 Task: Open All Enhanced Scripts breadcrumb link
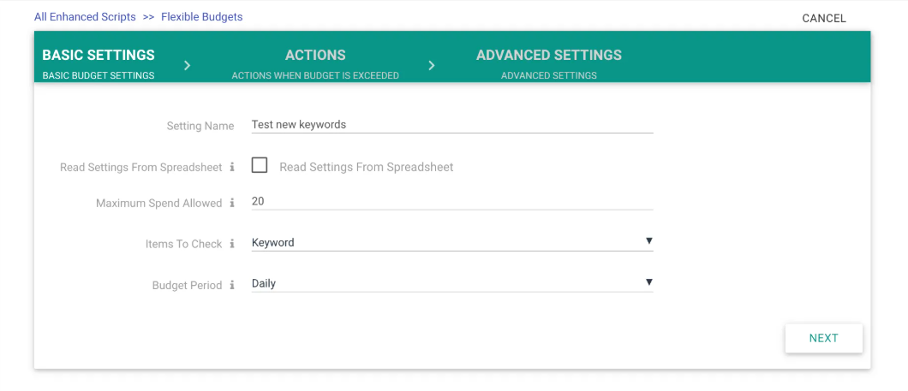point(85,17)
